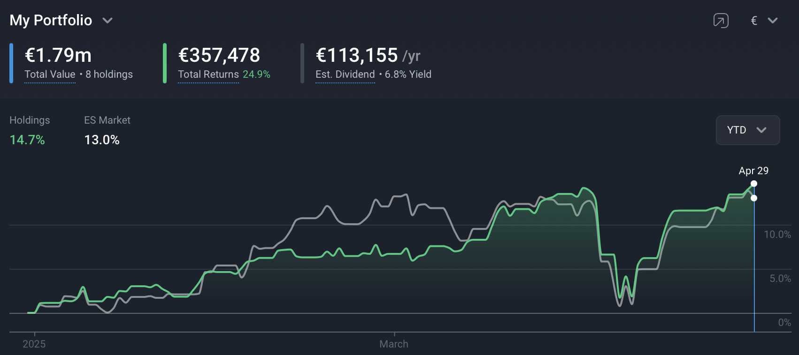Click the Holdings legend label
The height and width of the screenshot is (355, 799).
30,120
